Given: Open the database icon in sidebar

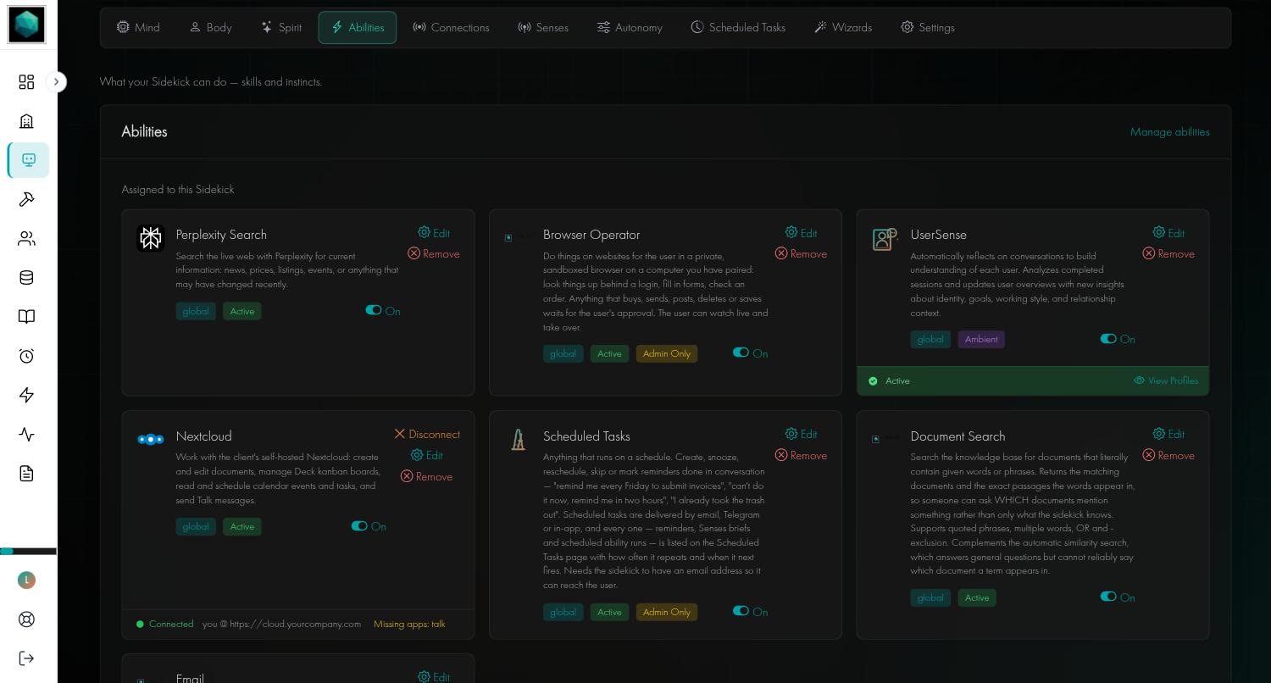Looking at the screenshot, I should [26, 278].
